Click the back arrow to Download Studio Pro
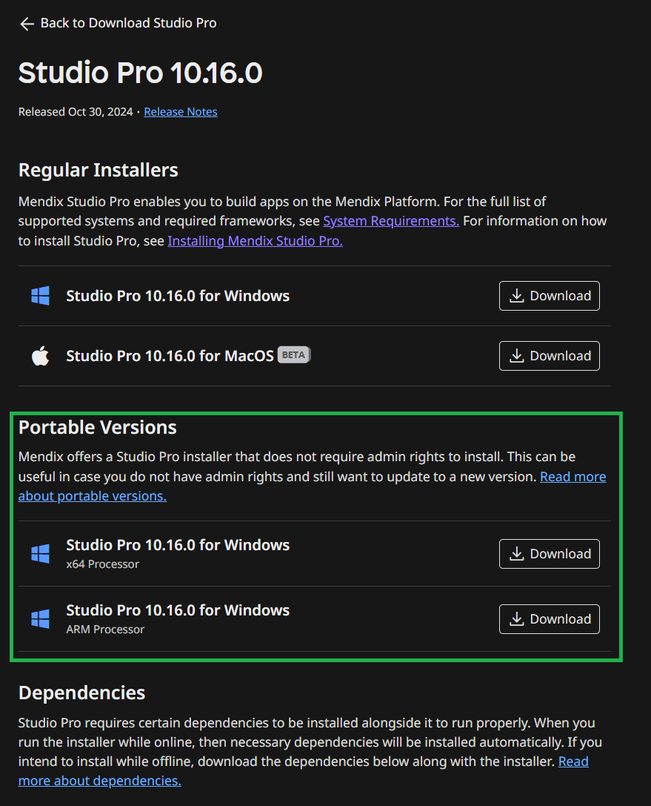The width and height of the screenshot is (651, 806). pyautogui.click(x=27, y=23)
